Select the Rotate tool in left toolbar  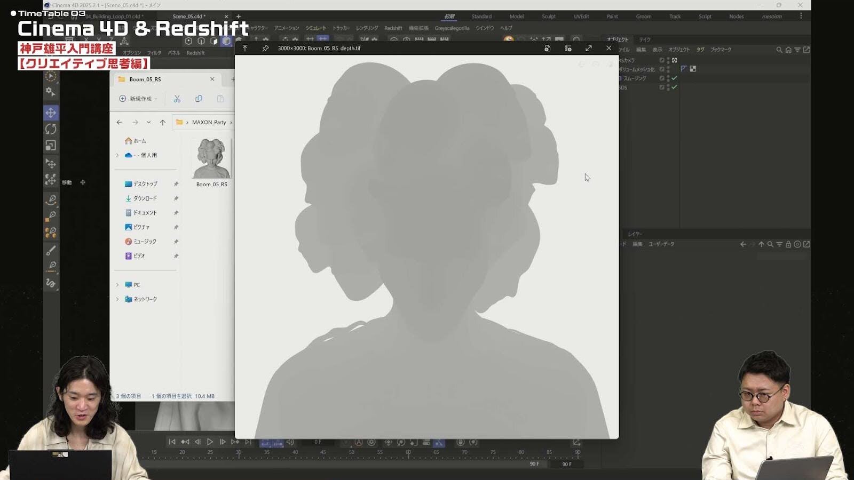pos(51,129)
